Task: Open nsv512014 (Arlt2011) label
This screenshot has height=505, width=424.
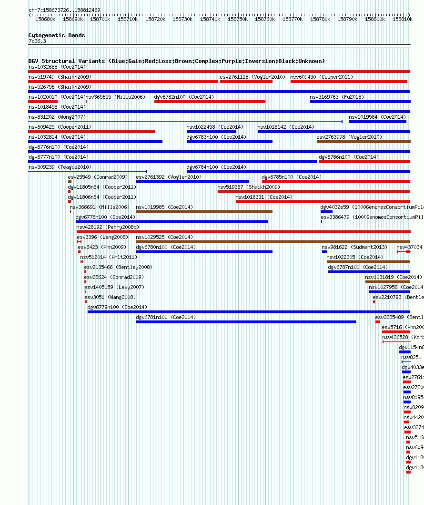Action: point(109,257)
